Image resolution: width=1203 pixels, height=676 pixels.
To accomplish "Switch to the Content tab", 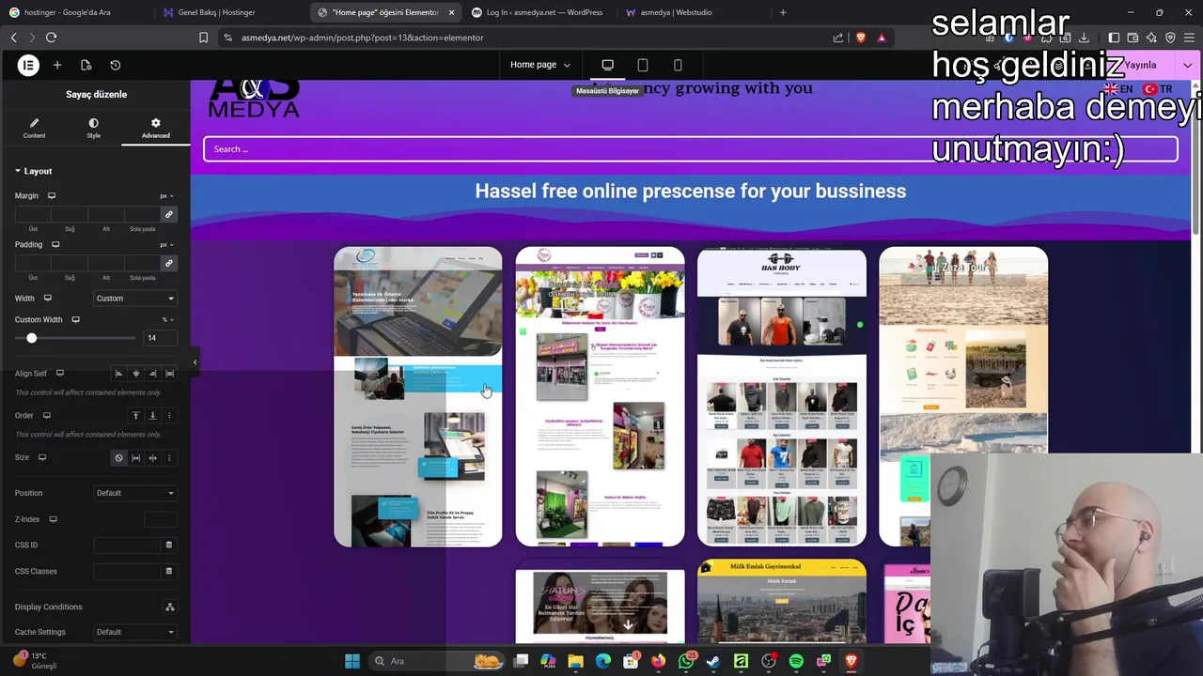I will tap(34, 129).
